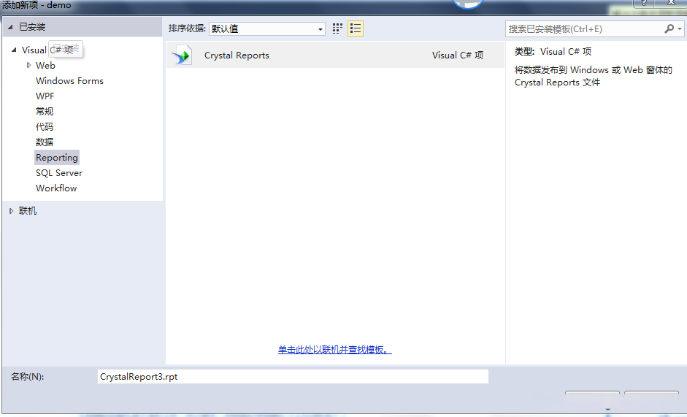Select the WPF category
The image size is (687, 417).
point(45,96)
